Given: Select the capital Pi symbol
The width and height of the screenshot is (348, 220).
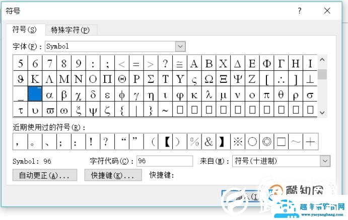Looking at the screenshot, I should (107, 79).
